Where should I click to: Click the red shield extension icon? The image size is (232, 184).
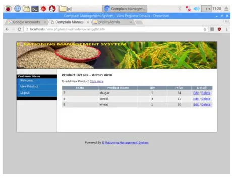[x=219, y=29]
